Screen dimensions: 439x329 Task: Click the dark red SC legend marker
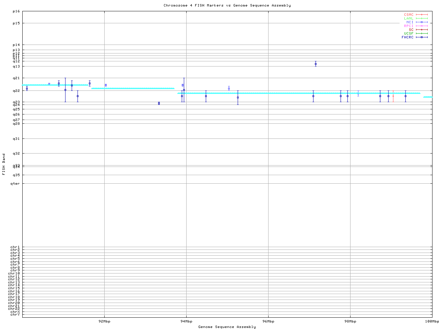[x=422, y=30]
